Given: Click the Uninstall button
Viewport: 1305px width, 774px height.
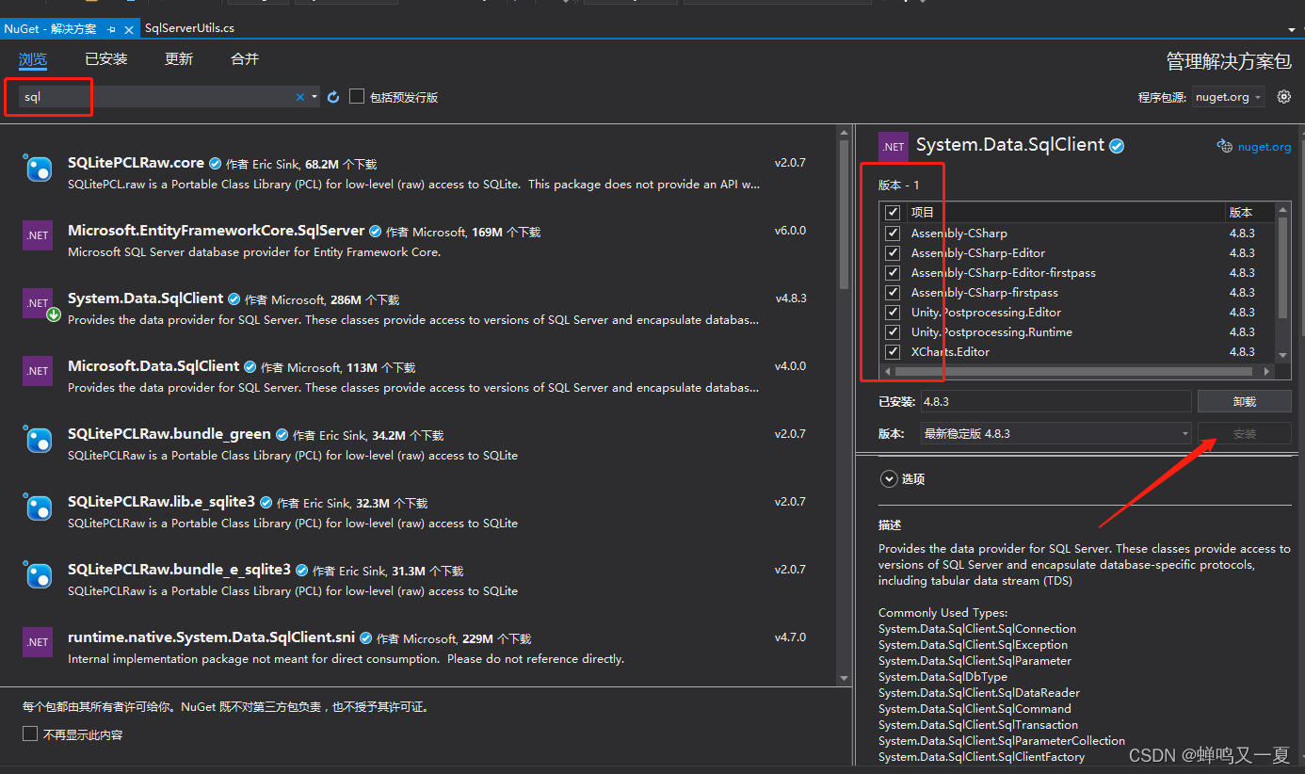Looking at the screenshot, I should tap(1244, 401).
